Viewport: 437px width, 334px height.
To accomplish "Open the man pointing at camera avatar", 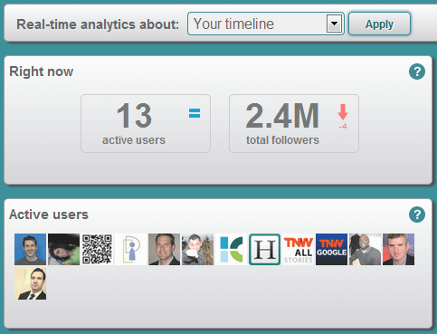I will point(197,249).
